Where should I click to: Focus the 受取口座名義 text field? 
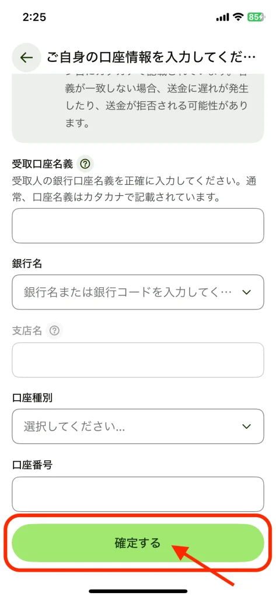click(138, 226)
